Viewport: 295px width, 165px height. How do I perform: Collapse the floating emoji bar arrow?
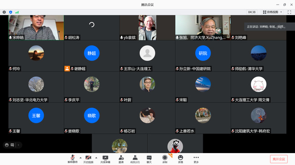click(18, 145)
